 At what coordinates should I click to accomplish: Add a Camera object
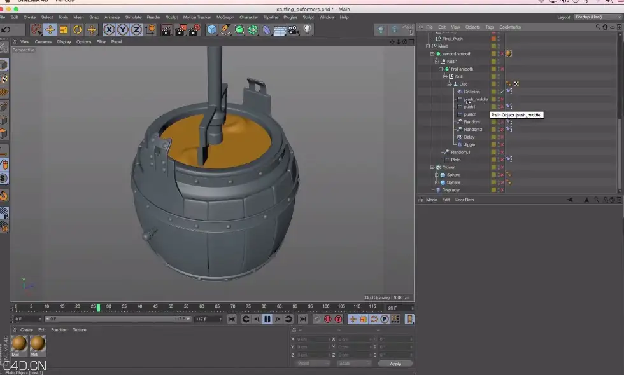point(294,30)
